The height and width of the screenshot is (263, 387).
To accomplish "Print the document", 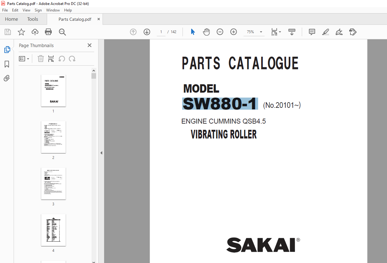I will 48,32.
